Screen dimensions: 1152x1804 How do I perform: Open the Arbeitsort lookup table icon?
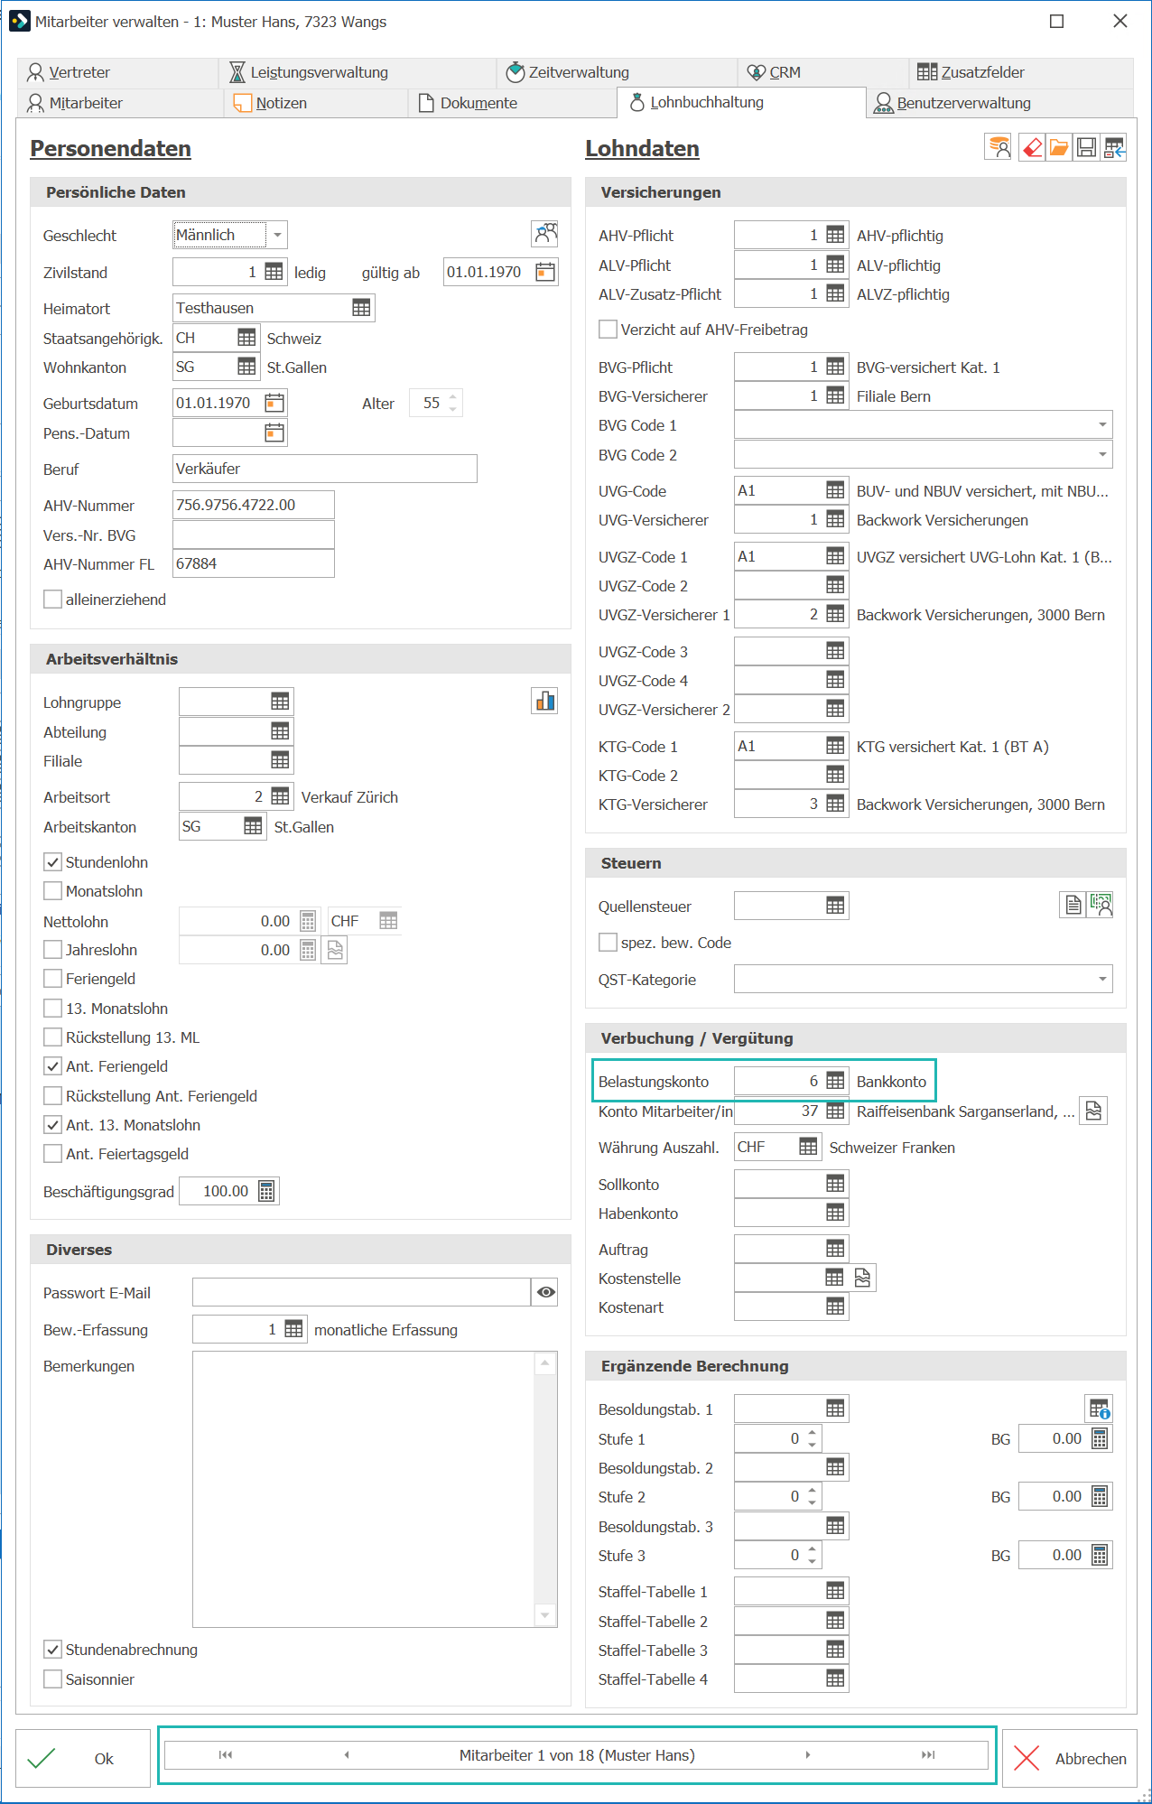point(281,796)
